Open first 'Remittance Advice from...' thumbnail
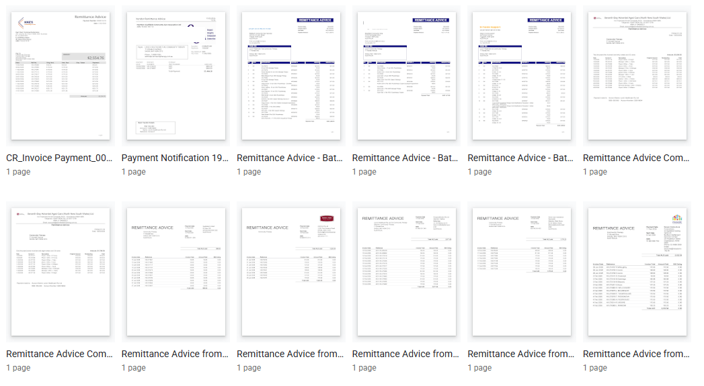 pyautogui.click(x=175, y=272)
